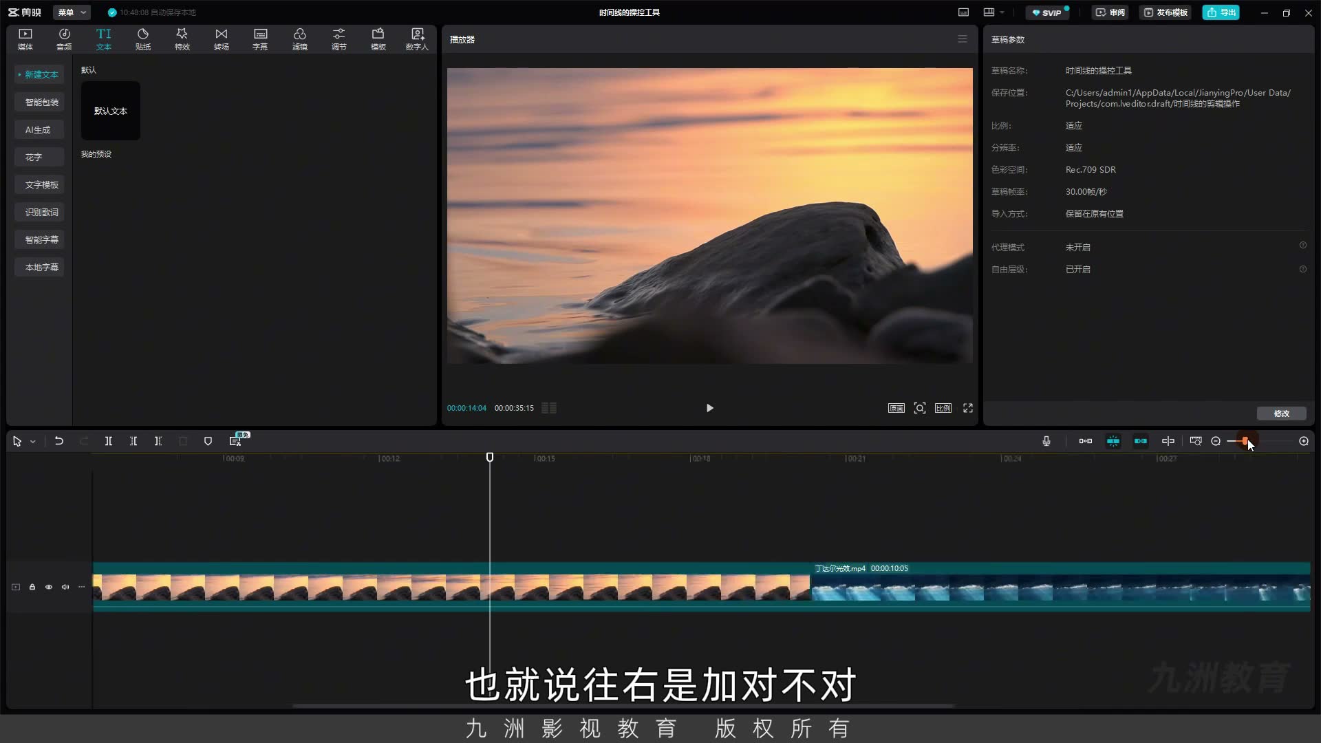
Task: Open the 转场 transitions tab
Action: click(222, 39)
